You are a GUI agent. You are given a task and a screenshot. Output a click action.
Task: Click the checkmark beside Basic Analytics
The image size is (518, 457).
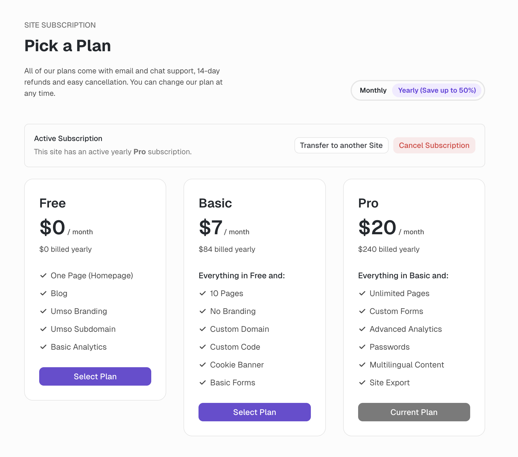(x=44, y=347)
